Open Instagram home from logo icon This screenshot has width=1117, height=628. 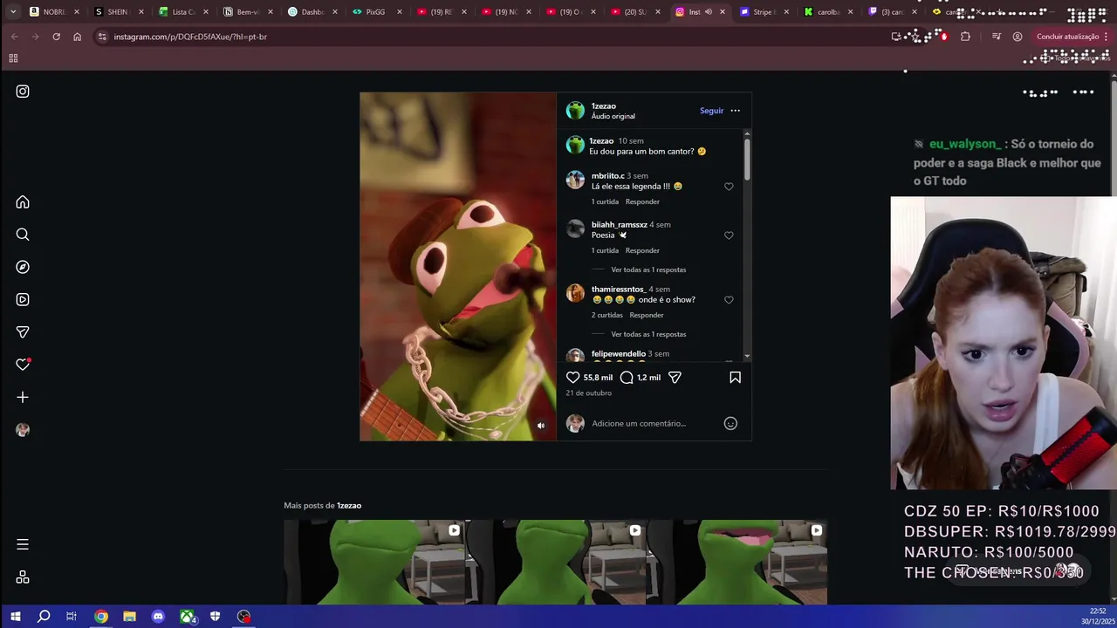pos(23,92)
